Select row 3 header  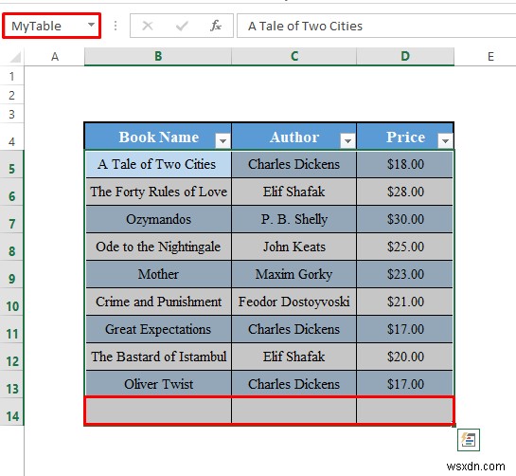tap(12, 114)
